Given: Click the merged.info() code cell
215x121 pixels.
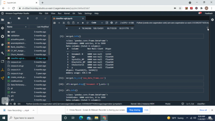Looking at the screenshot, I should point(134,36).
